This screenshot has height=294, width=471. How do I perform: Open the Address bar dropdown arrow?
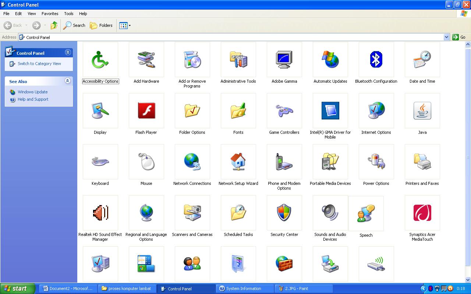click(447, 37)
